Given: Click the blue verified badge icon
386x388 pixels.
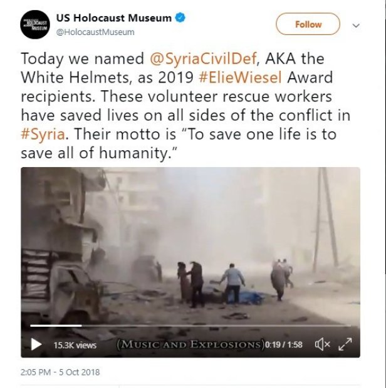Looking at the screenshot, I should [180, 18].
